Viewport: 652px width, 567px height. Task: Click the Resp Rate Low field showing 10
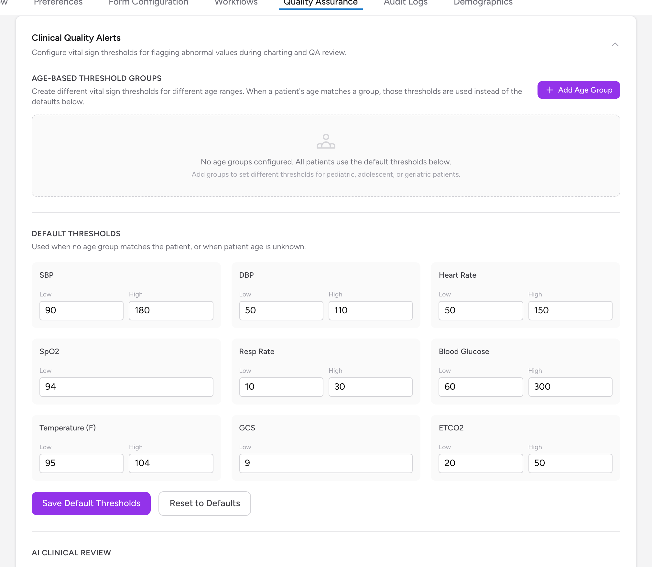pos(281,387)
